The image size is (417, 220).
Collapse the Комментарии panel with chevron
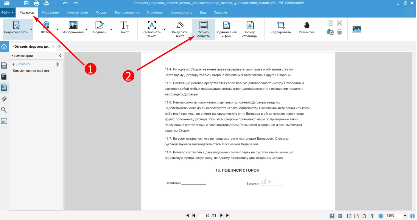(x=60, y=56)
